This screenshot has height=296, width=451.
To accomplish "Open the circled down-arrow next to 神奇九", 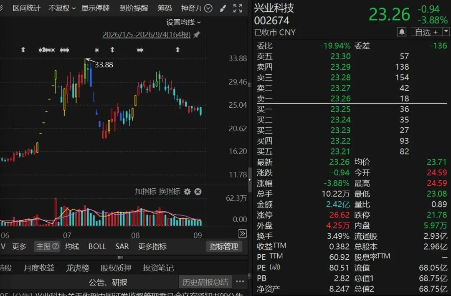I will (208, 8).
